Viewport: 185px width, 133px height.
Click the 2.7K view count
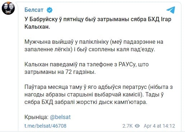tap(128, 126)
